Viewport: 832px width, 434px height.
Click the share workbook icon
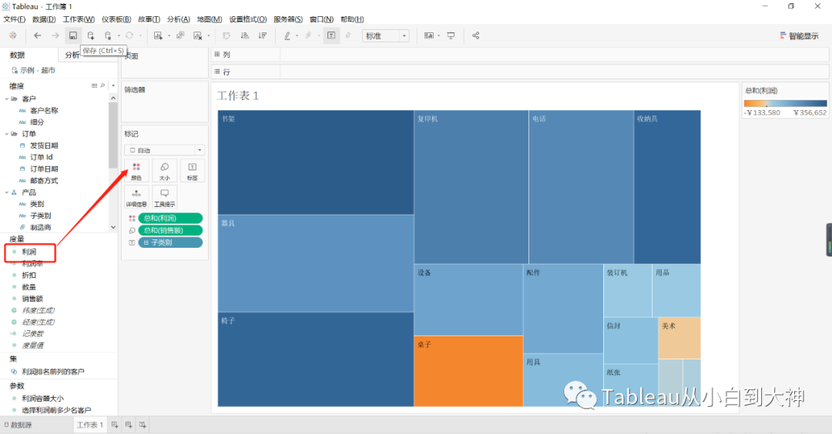(475, 35)
